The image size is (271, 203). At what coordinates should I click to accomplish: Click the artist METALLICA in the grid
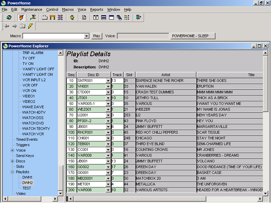coord(146,184)
